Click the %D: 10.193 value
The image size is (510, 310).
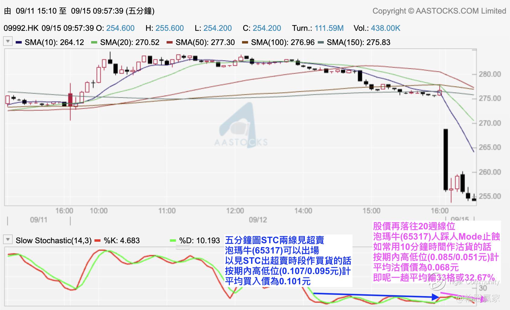coord(199,241)
